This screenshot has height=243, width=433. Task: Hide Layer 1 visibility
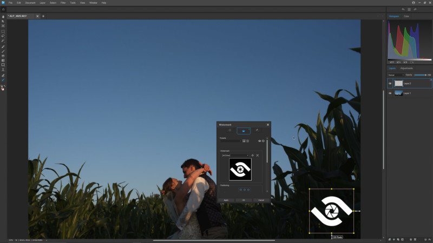coord(390,93)
